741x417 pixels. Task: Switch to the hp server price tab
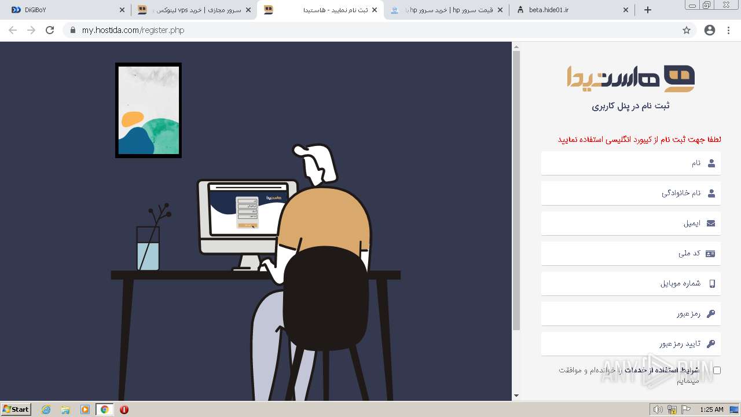tap(447, 10)
